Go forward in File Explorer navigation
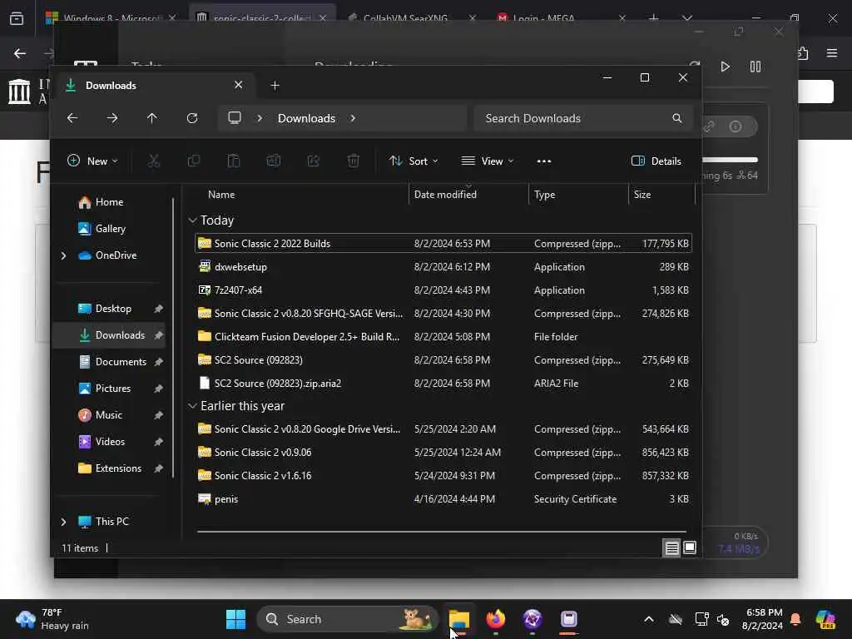The image size is (852, 639). (x=112, y=118)
